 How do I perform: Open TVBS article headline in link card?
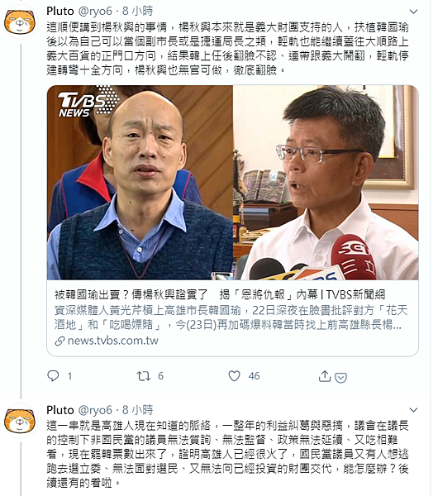pyautogui.click(x=220, y=295)
